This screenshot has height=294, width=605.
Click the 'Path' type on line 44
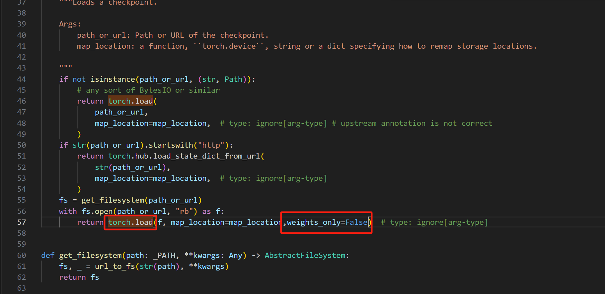point(233,79)
